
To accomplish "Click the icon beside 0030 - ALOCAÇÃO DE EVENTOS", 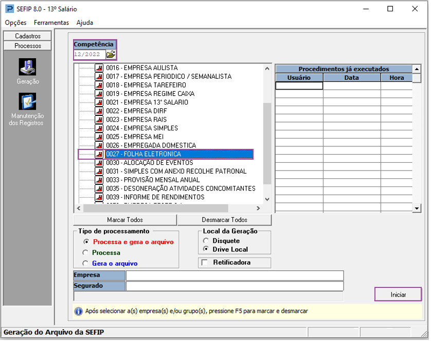I will [99, 163].
